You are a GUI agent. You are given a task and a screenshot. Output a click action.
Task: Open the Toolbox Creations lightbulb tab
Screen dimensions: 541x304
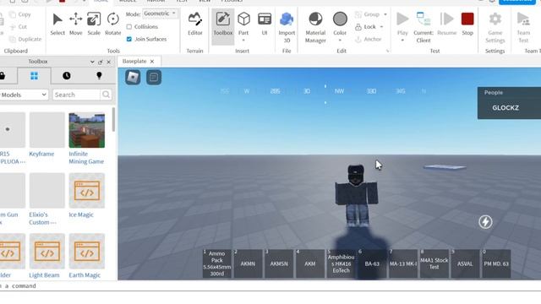click(99, 76)
